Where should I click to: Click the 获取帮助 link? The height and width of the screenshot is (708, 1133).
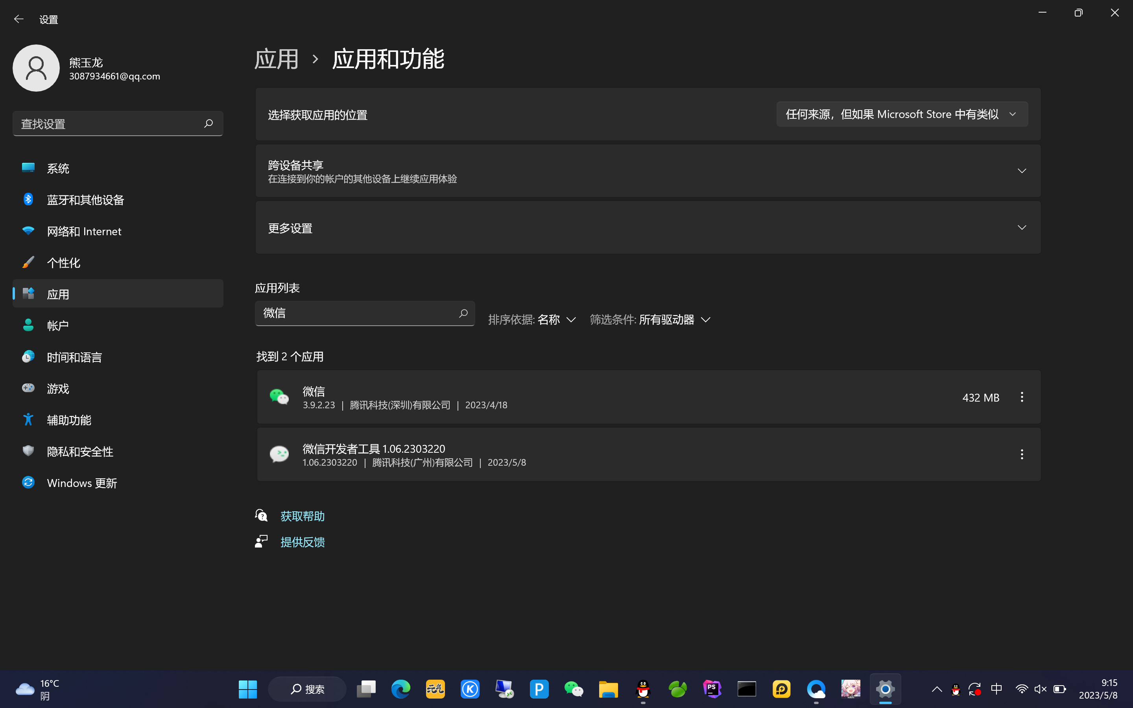coord(303,516)
